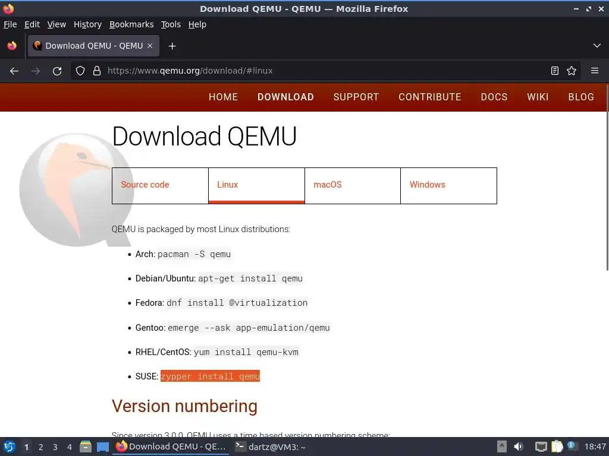Open the File menu
This screenshot has width=609, height=456.
coord(10,24)
